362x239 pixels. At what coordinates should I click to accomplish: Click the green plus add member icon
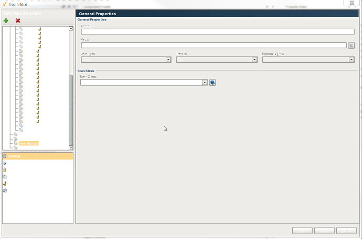pos(6,21)
